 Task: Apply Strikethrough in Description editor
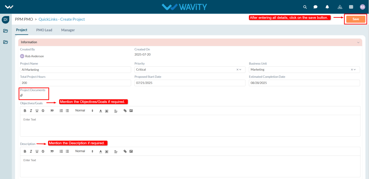point(43,151)
